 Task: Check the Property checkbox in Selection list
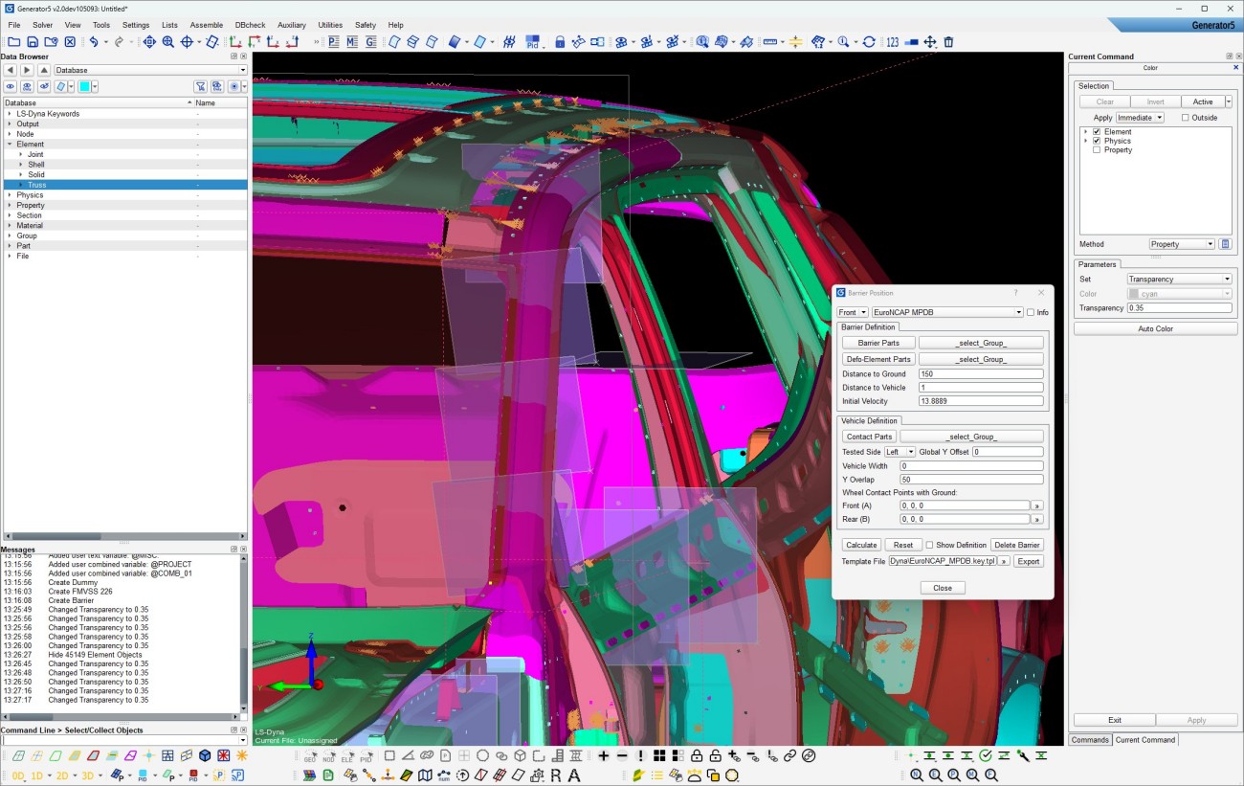(1097, 150)
